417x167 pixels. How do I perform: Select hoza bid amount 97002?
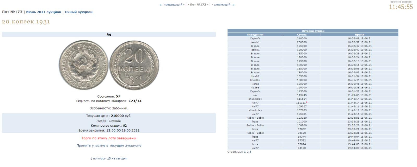302,129
